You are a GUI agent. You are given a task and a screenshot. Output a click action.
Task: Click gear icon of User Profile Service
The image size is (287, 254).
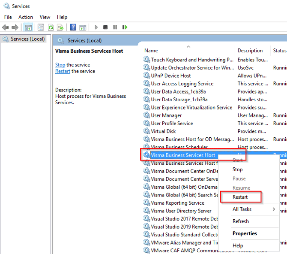point(146,123)
